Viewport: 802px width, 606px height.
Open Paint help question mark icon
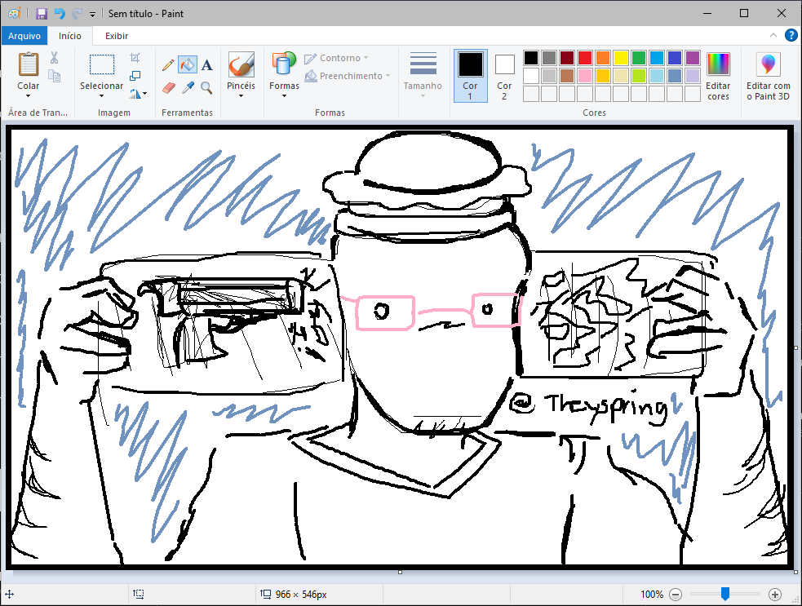point(791,35)
